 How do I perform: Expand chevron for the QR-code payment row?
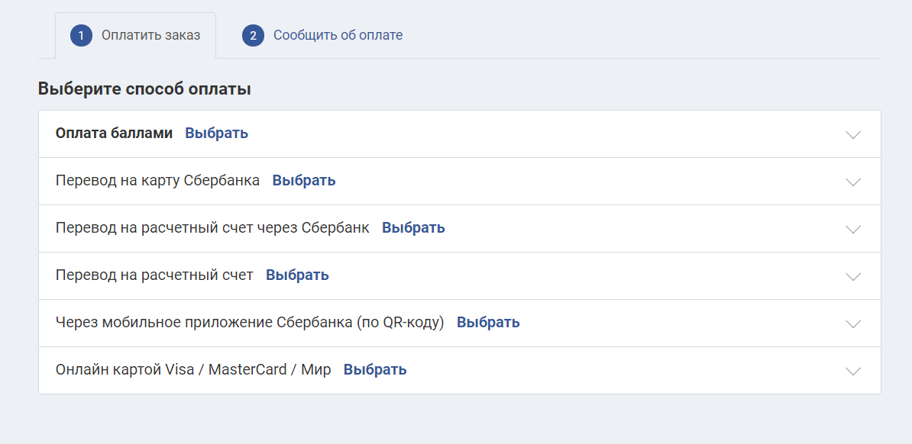pos(853,323)
